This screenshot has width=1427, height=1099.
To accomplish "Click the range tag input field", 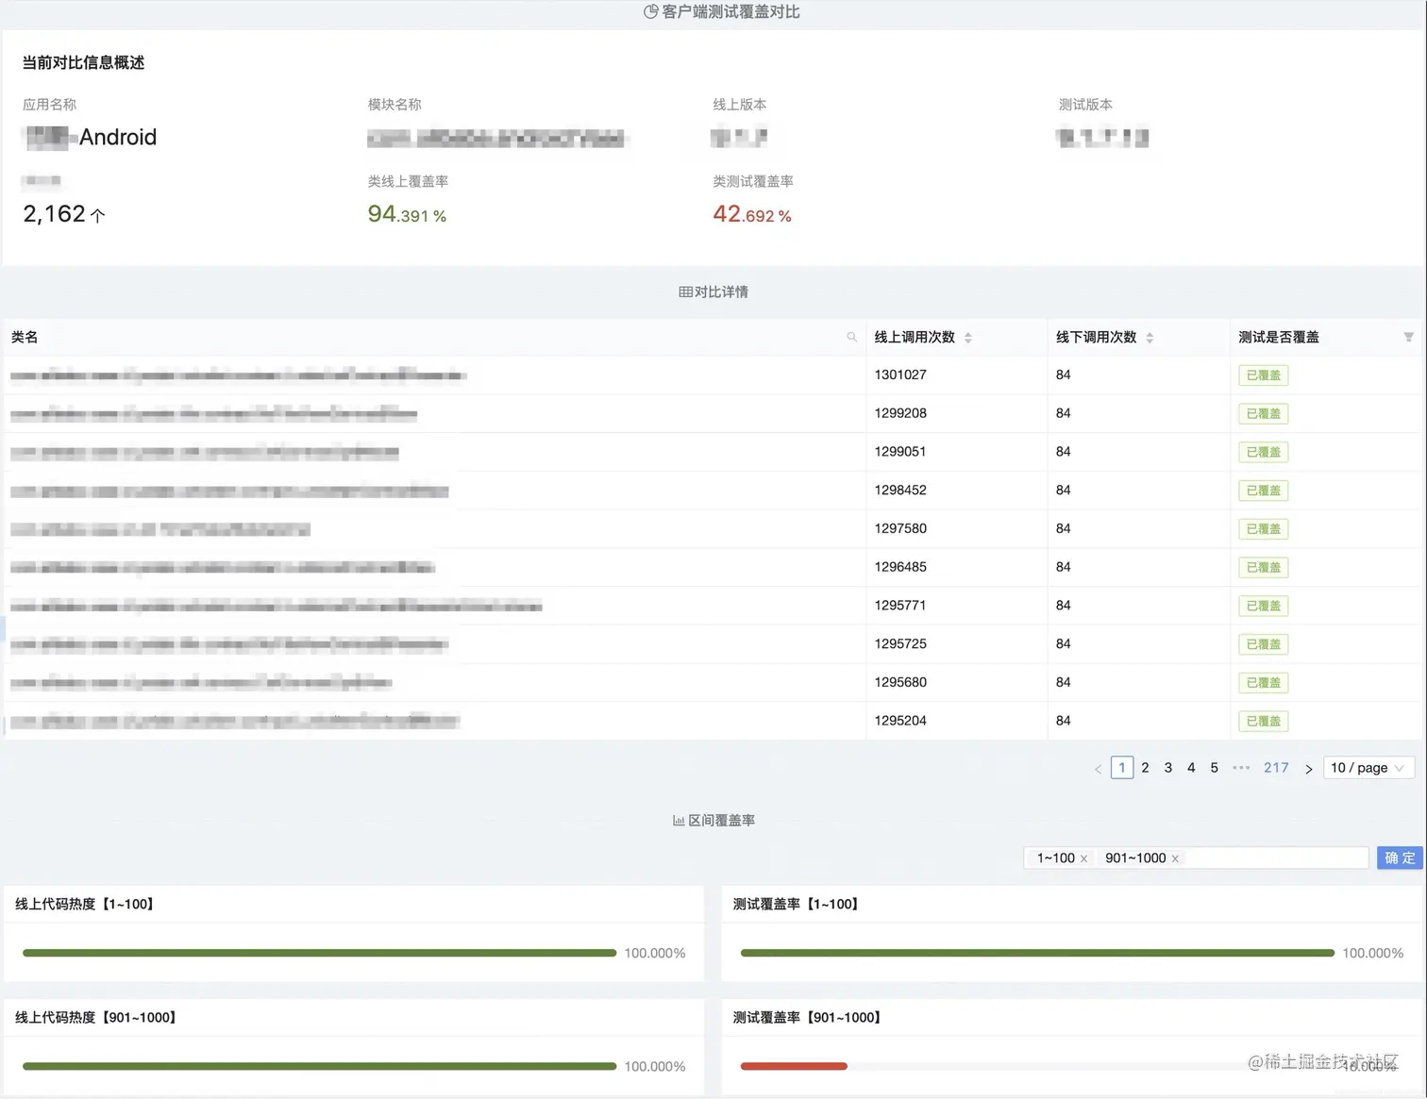I will (1196, 858).
